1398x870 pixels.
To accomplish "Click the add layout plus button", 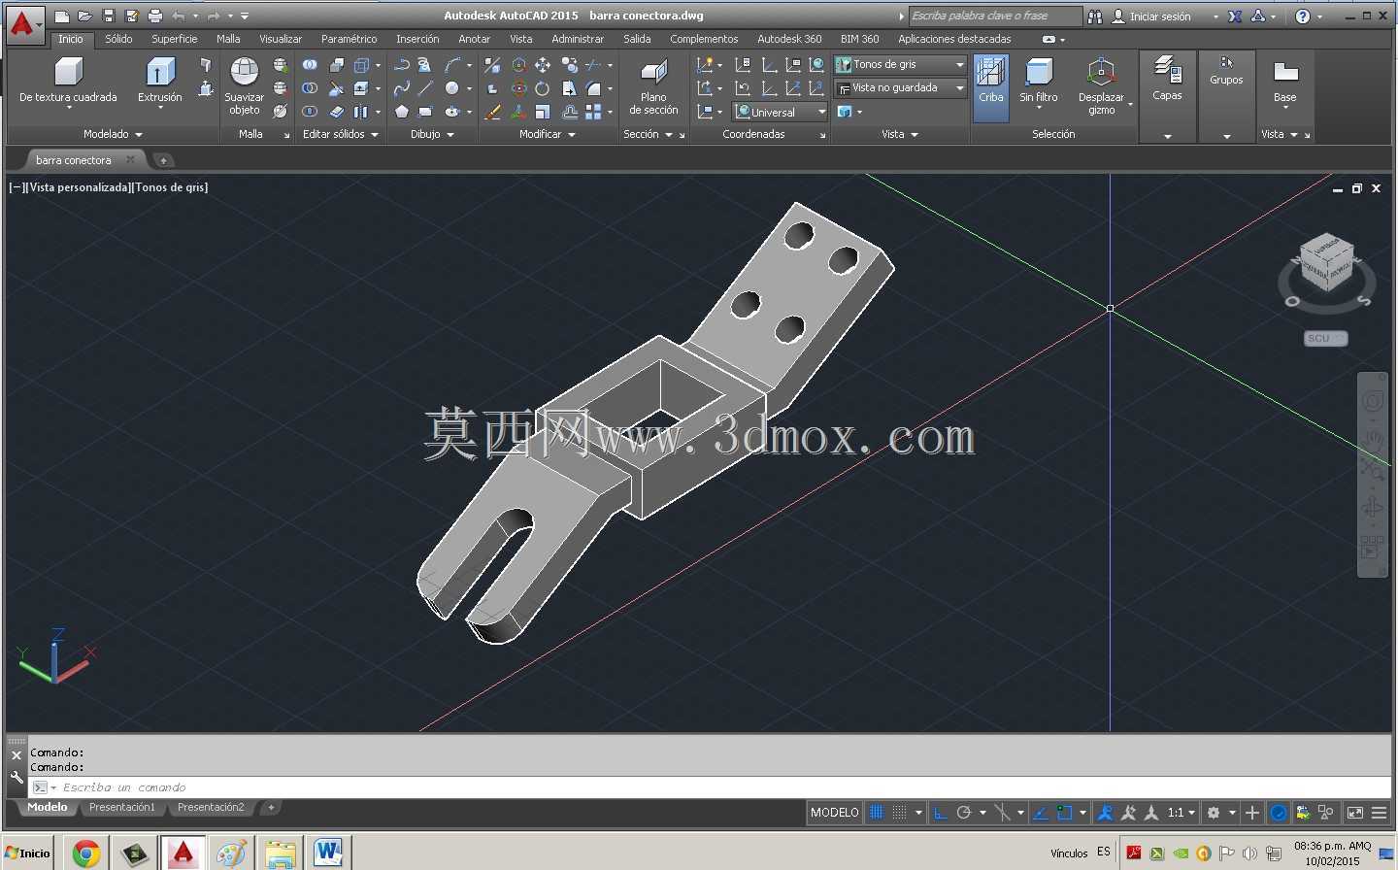I will point(271,807).
